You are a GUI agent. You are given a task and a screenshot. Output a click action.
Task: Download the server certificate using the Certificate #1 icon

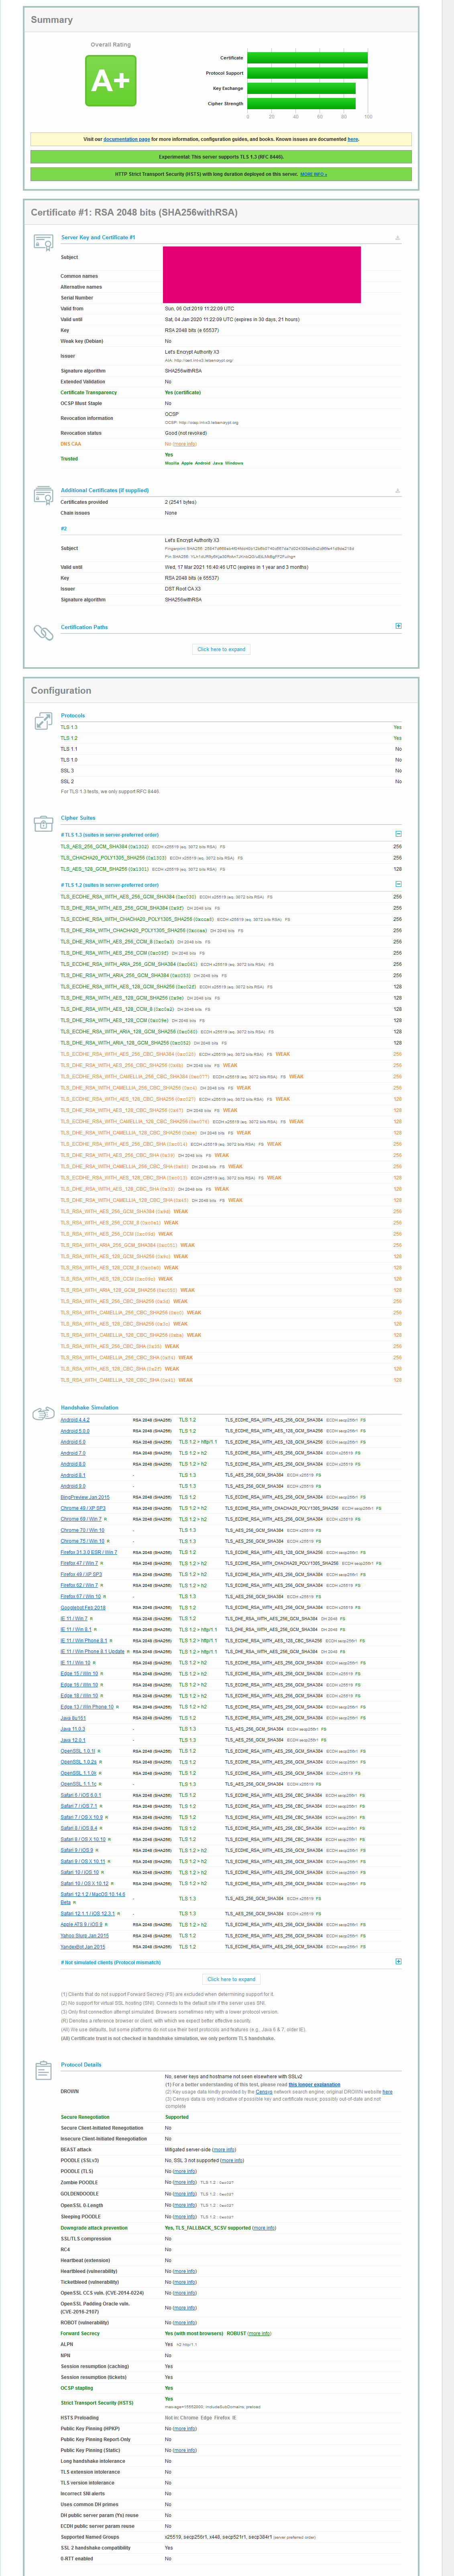tap(398, 238)
